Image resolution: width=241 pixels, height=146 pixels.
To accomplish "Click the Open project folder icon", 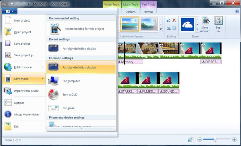I will pos(8,32).
